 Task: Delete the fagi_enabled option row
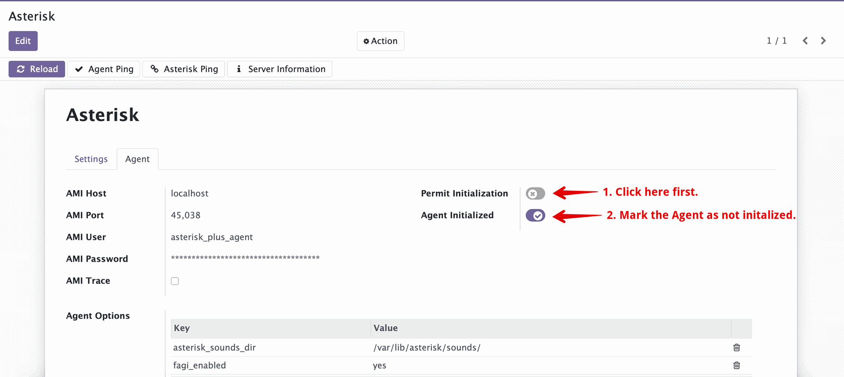[x=737, y=366]
